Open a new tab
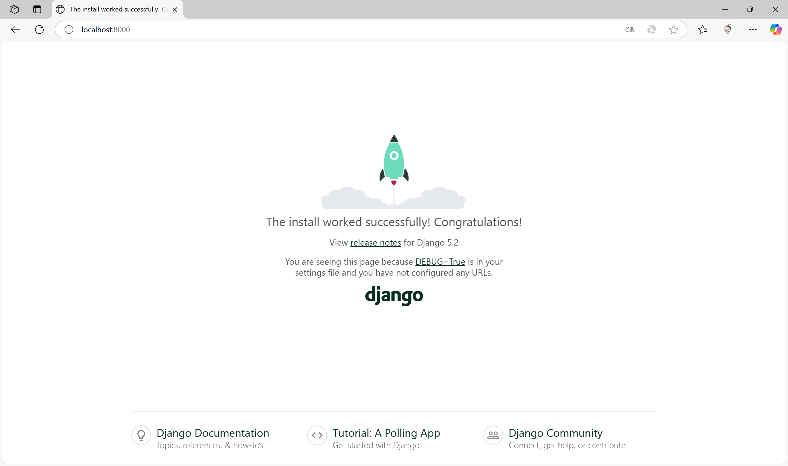The image size is (788, 466). 195,9
